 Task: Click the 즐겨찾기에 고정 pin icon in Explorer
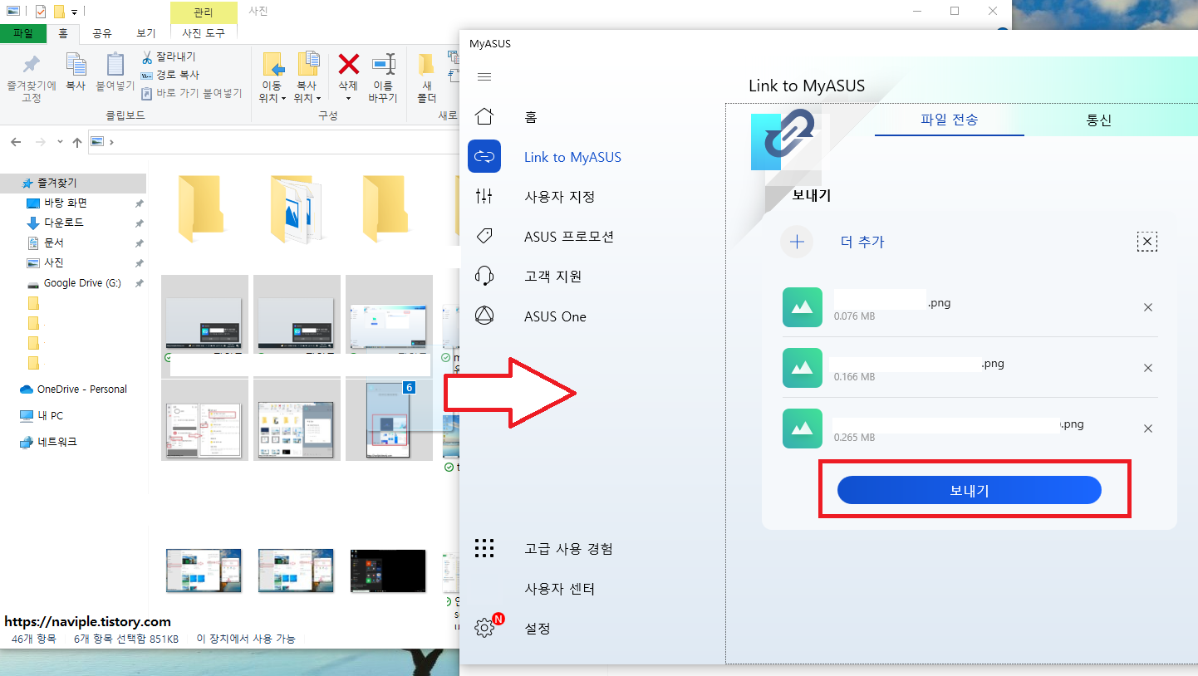[31, 65]
